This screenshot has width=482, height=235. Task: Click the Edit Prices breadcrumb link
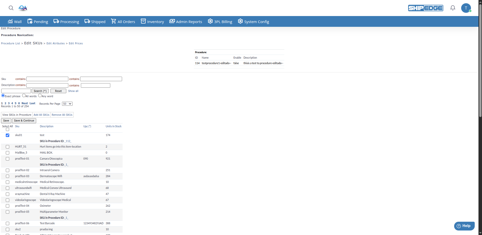point(76,43)
